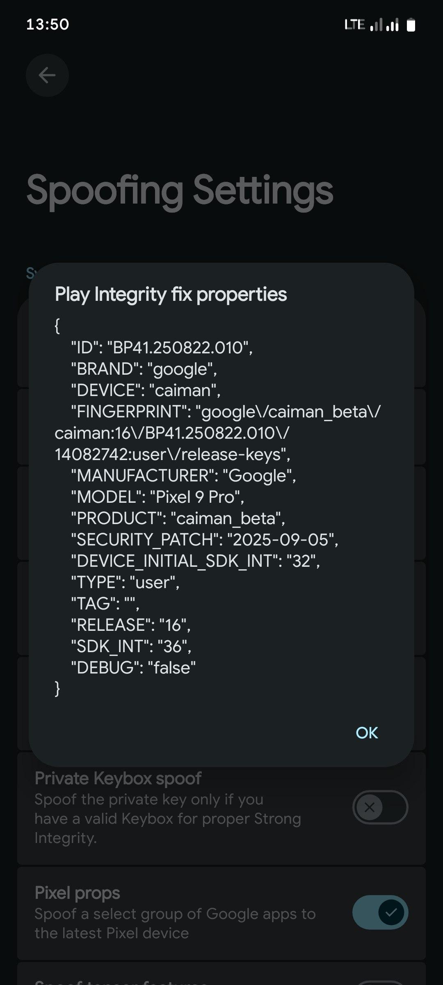This screenshot has width=443, height=985.
Task: Tap the Spoofing Settings heading
Action: click(180, 190)
